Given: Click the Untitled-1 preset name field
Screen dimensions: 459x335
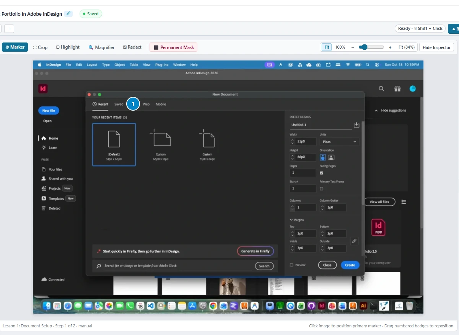Looking at the screenshot, I should tap(321, 125).
